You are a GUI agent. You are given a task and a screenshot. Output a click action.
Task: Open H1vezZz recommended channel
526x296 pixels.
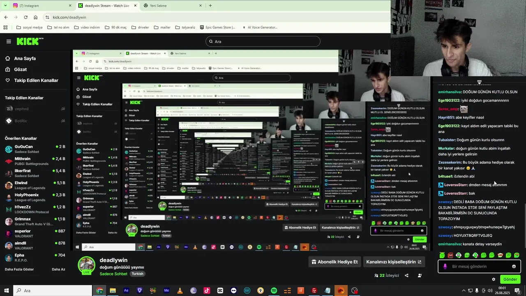click(x=35, y=209)
